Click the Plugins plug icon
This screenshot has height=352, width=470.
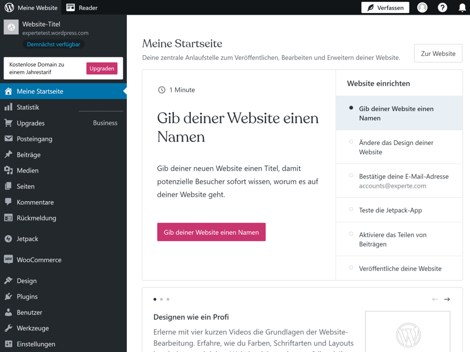(8, 297)
